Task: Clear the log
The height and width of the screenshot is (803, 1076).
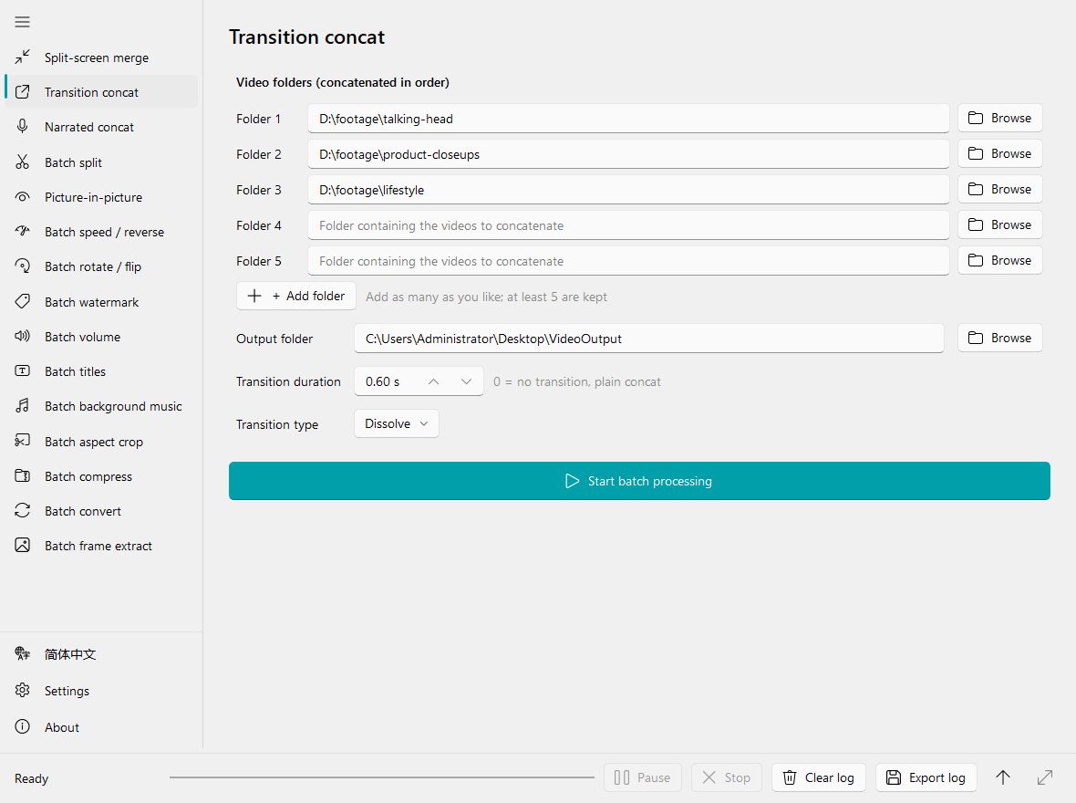Action: pos(819,777)
